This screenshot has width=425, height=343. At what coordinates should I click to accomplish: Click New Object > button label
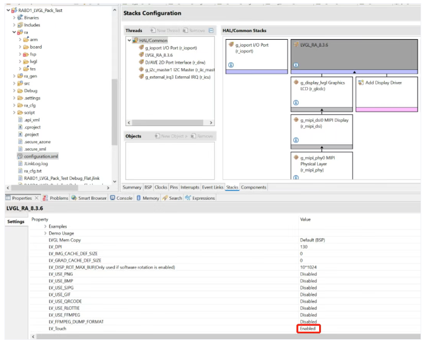[x=174, y=136]
